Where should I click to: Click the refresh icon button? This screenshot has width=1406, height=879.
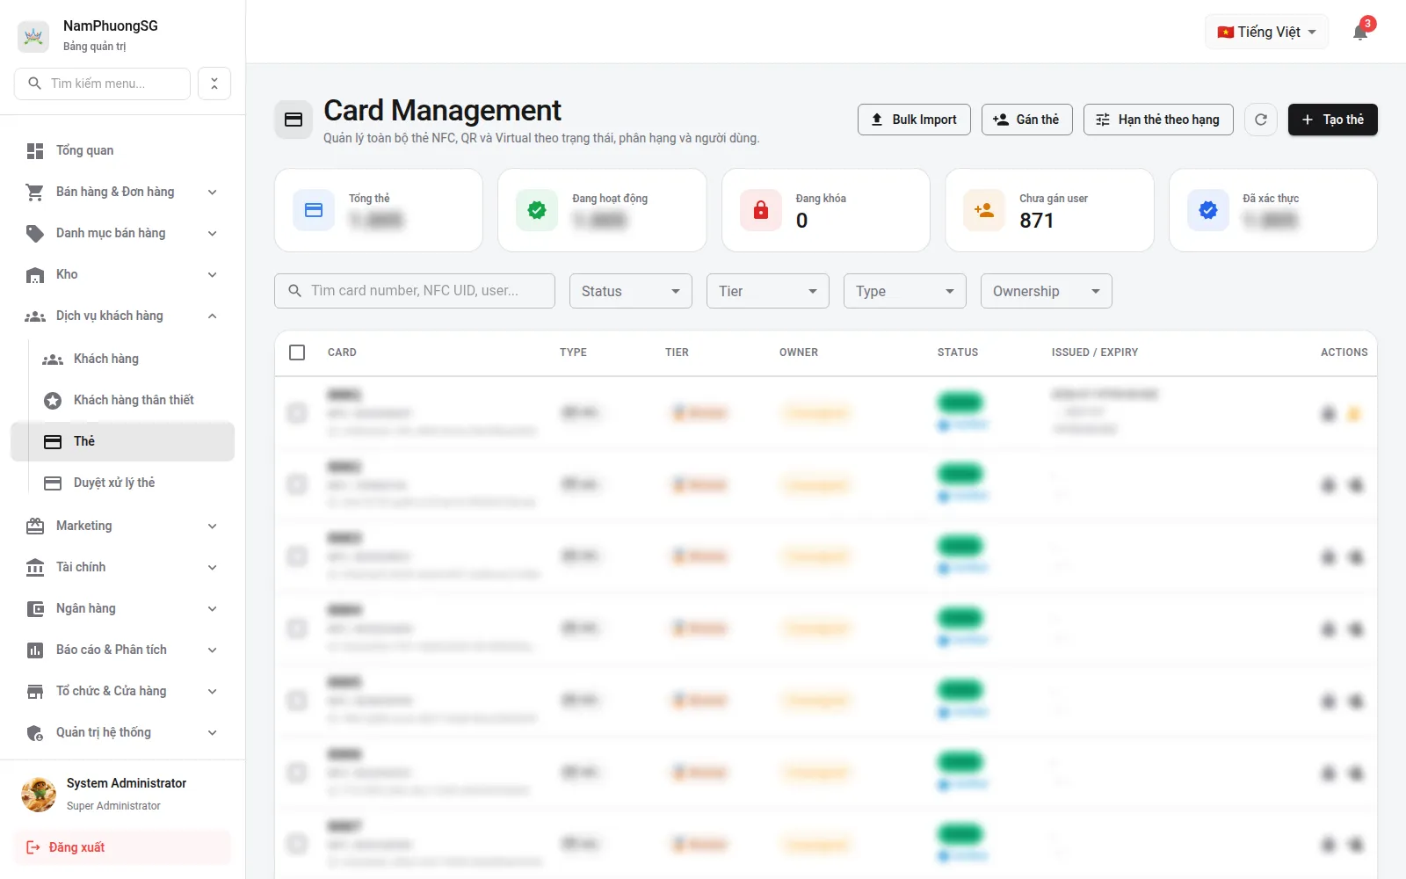pos(1261,120)
